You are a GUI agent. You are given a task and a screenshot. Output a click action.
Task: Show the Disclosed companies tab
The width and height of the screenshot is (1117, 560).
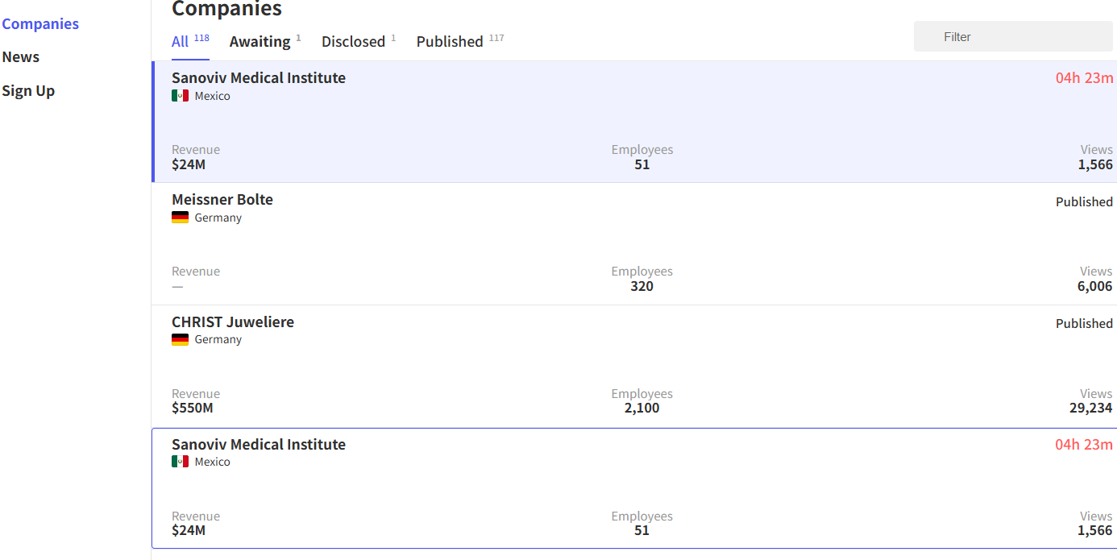(x=353, y=41)
